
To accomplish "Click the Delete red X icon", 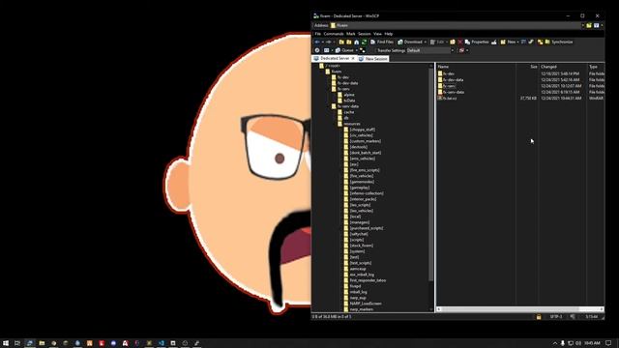I will pyautogui.click(x=460, y=42).
